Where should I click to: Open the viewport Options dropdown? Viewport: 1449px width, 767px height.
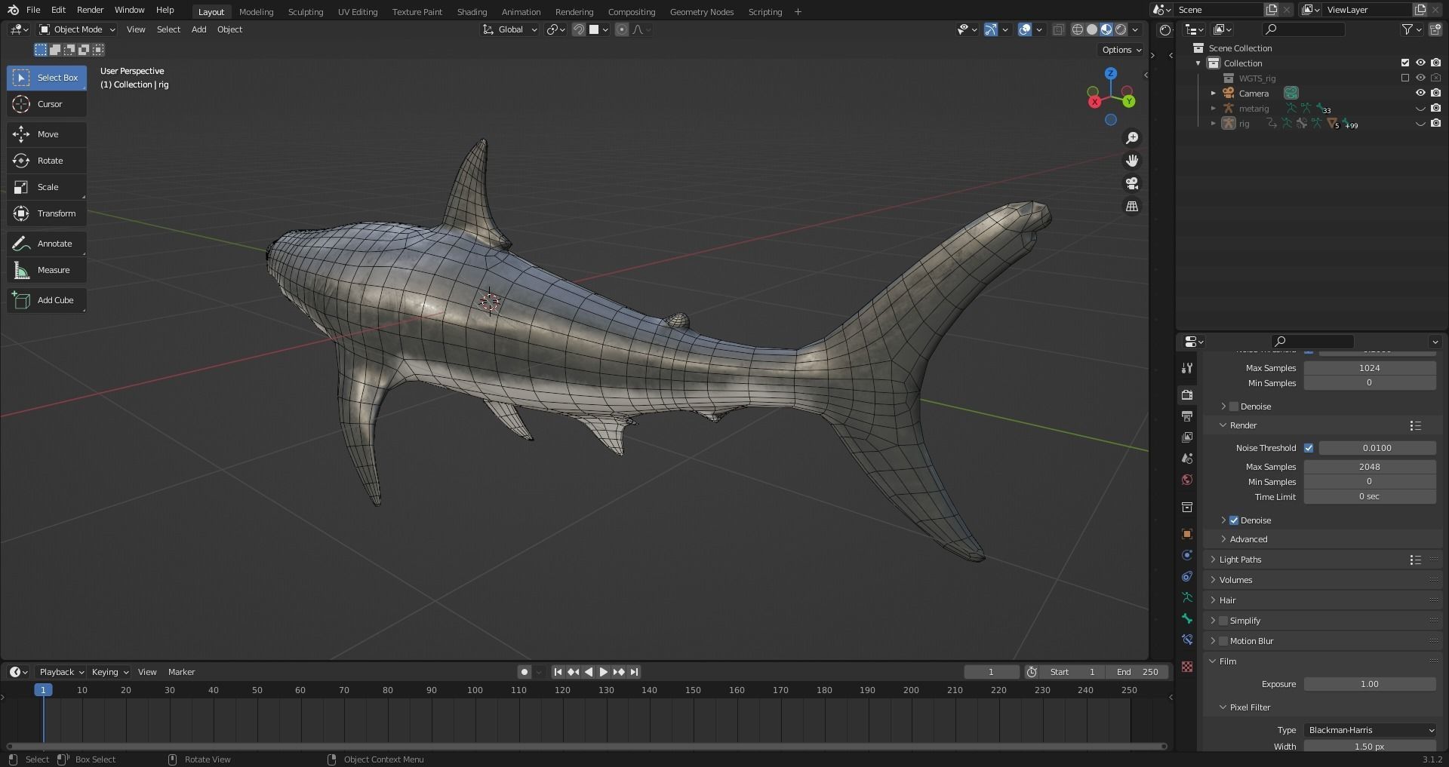[1121, 50]
